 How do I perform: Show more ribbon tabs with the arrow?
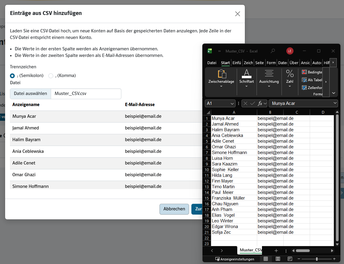(x=333, y=63)
